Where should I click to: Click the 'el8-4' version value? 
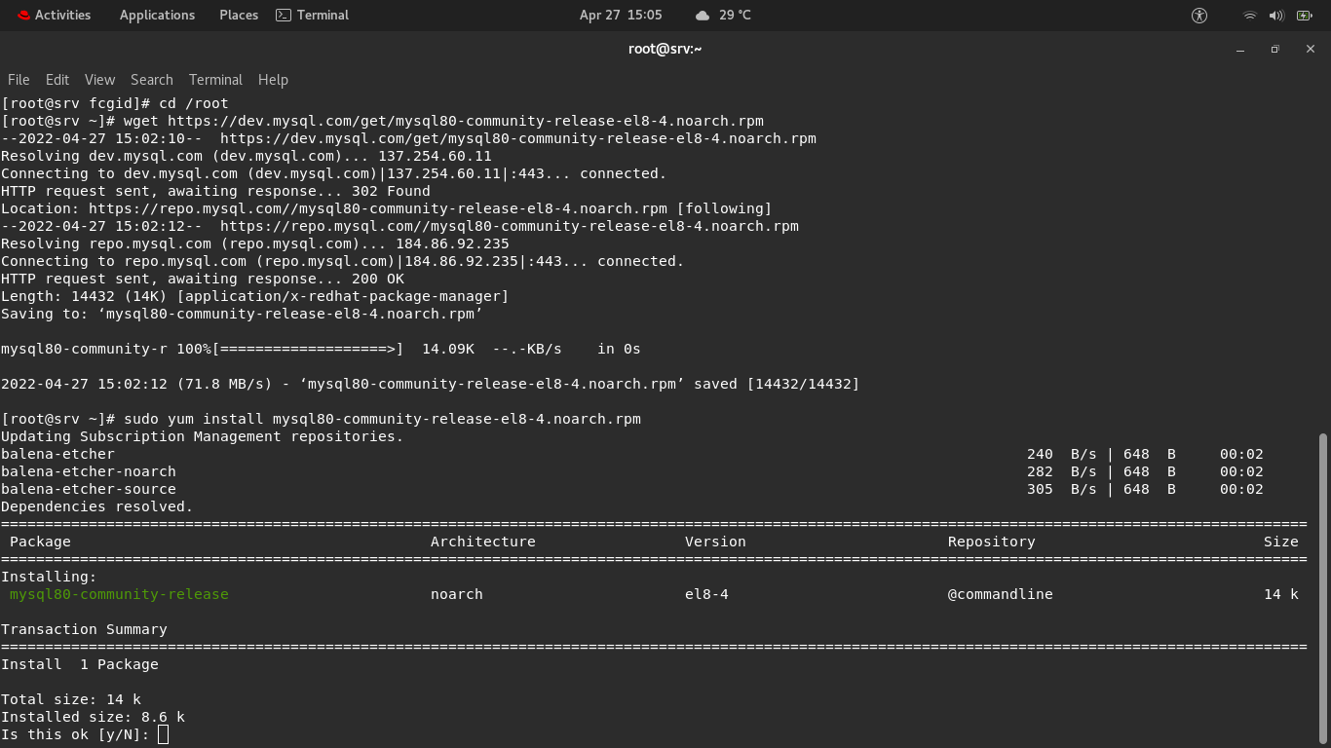(x=706, y=594)
